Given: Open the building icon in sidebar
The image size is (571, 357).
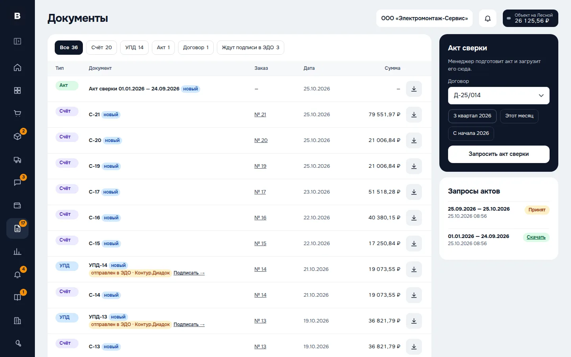Looking at the screenshot, I should 17,321.
